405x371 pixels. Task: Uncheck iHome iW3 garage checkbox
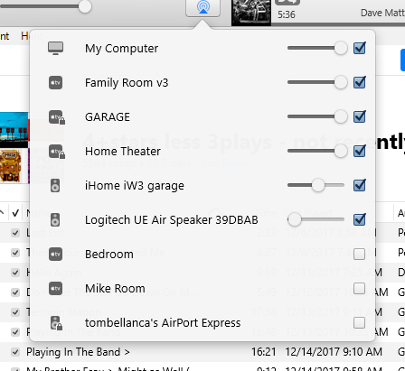360,185
